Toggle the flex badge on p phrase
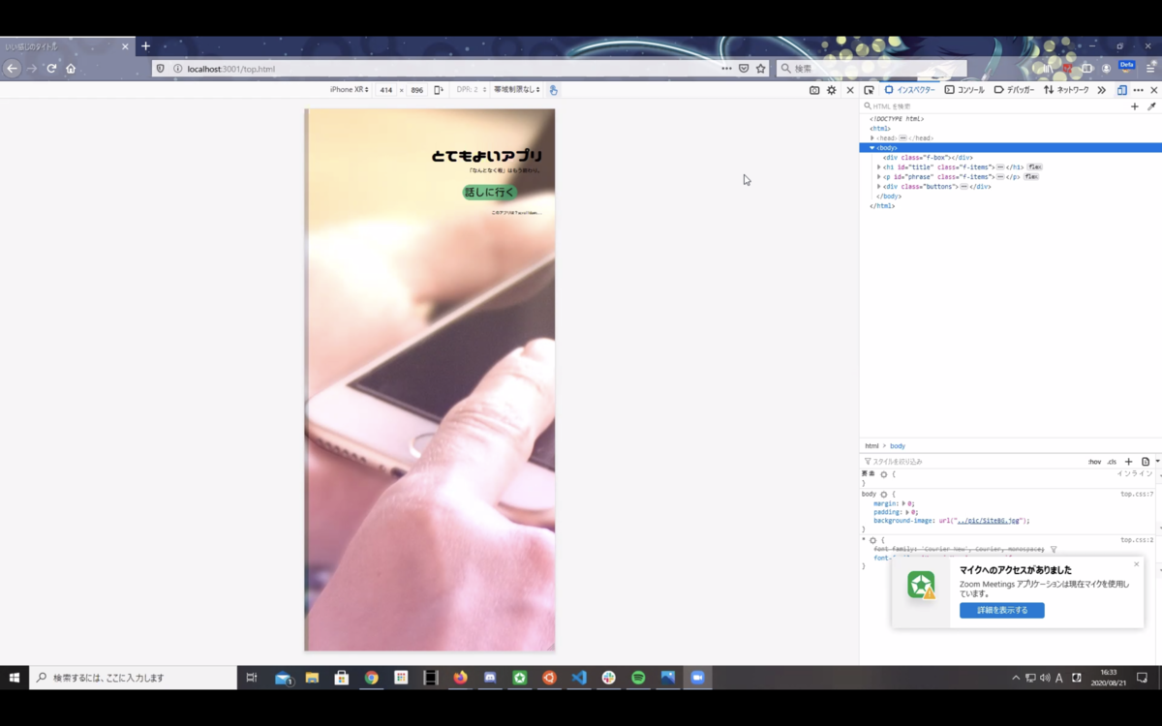The image size is (1162, 726). point(1031,177)
